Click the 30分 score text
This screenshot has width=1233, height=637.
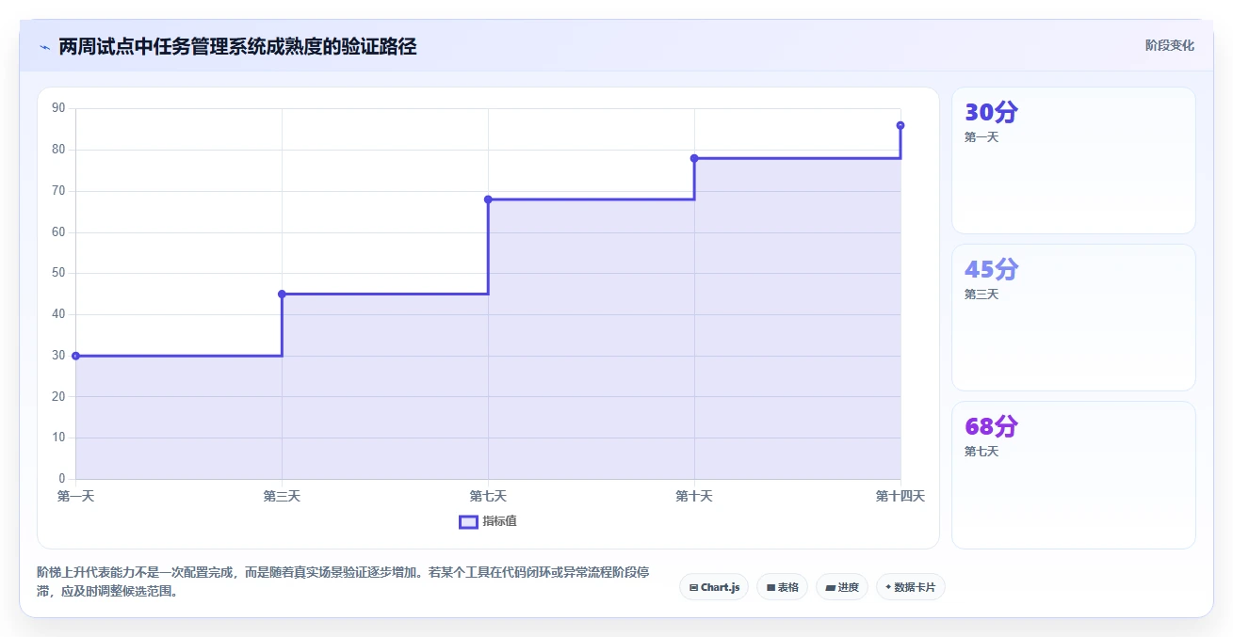point(991,112)
